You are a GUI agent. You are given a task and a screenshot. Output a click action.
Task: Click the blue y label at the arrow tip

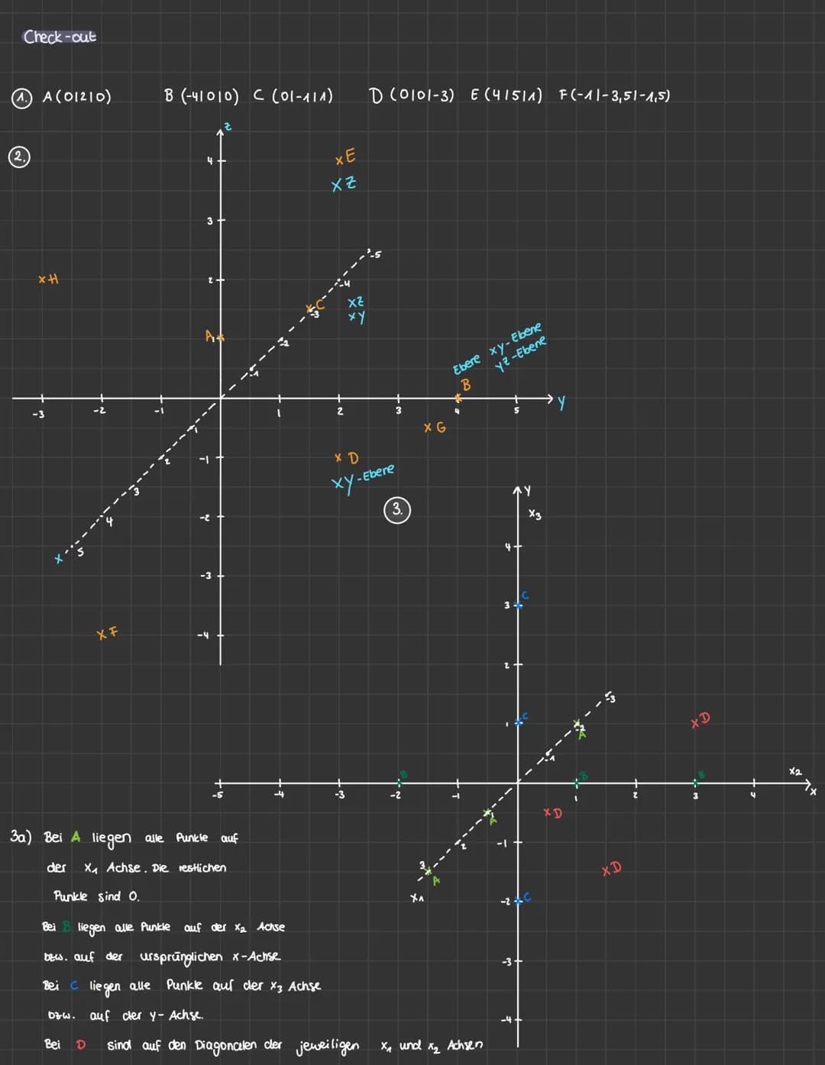pos(561,402)
